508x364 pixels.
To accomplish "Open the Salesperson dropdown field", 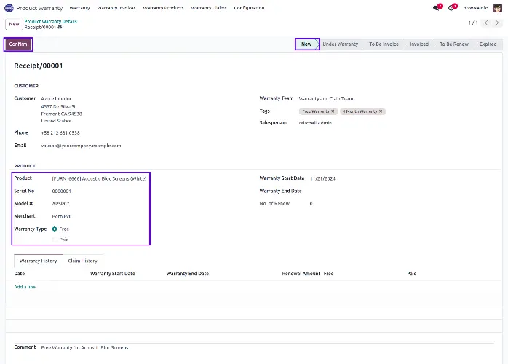I will pyautogui.click(x=314, y=123).
